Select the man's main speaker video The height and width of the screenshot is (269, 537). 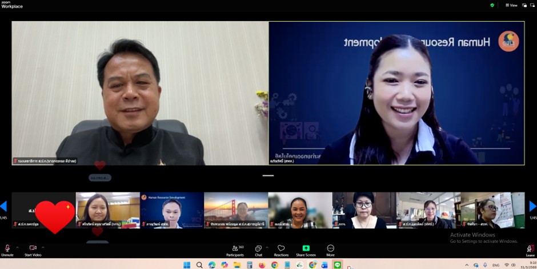pyautogui.click(x=140, y=93)
